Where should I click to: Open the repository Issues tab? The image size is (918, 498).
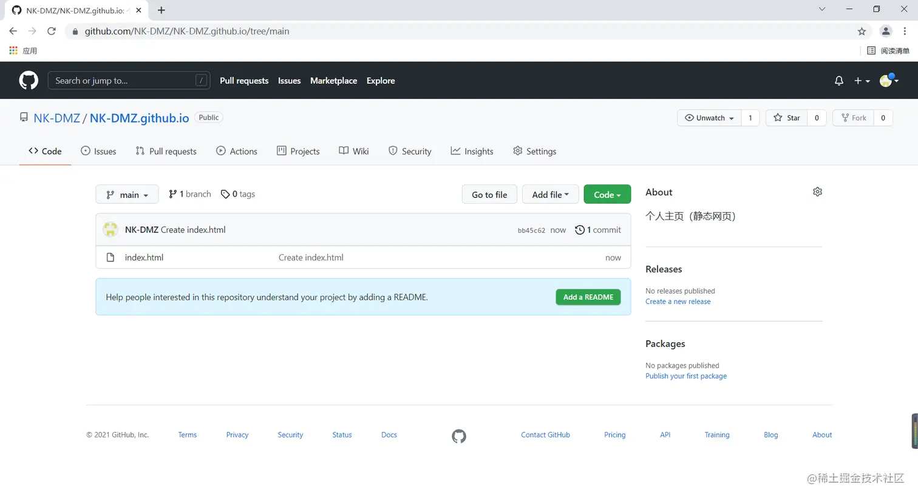coord(98,151)
